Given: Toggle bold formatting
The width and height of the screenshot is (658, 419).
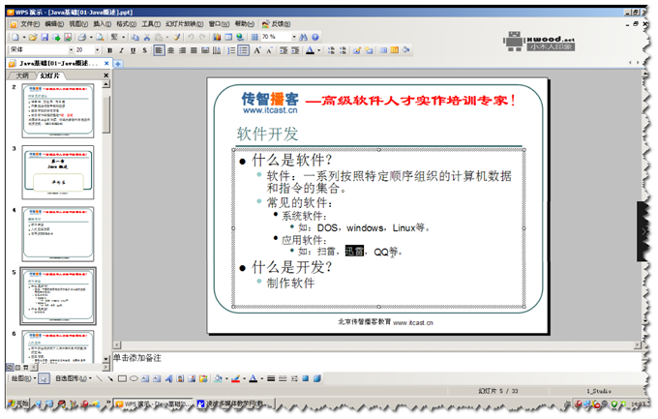Looking at the screenshot, I should 110,50.
